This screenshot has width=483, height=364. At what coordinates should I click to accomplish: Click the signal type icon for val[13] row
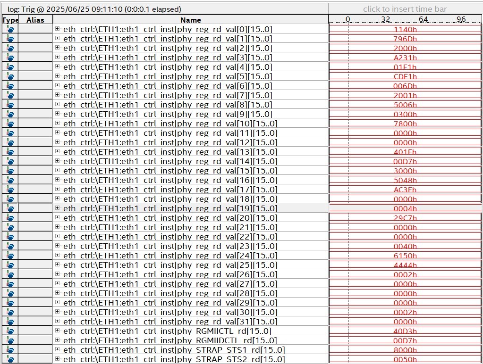(x=10, y=152)
